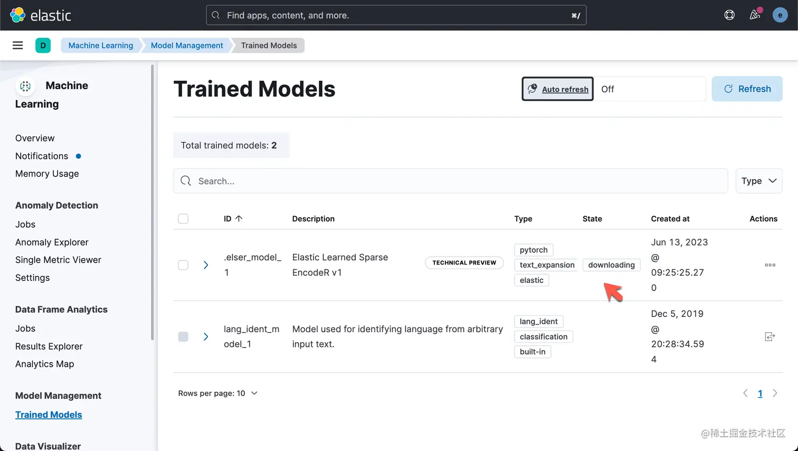Click the Elastic Learned Sparse EncodeR description

pos(340,265)
